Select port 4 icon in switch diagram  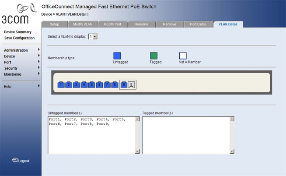coord(84,84)
